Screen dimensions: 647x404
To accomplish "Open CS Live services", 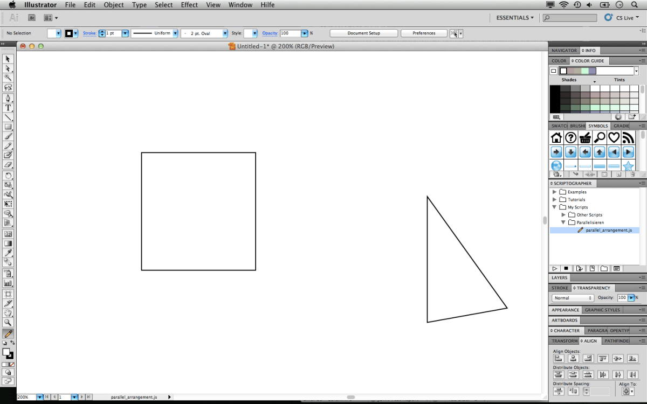I will [x=621, y=18].
